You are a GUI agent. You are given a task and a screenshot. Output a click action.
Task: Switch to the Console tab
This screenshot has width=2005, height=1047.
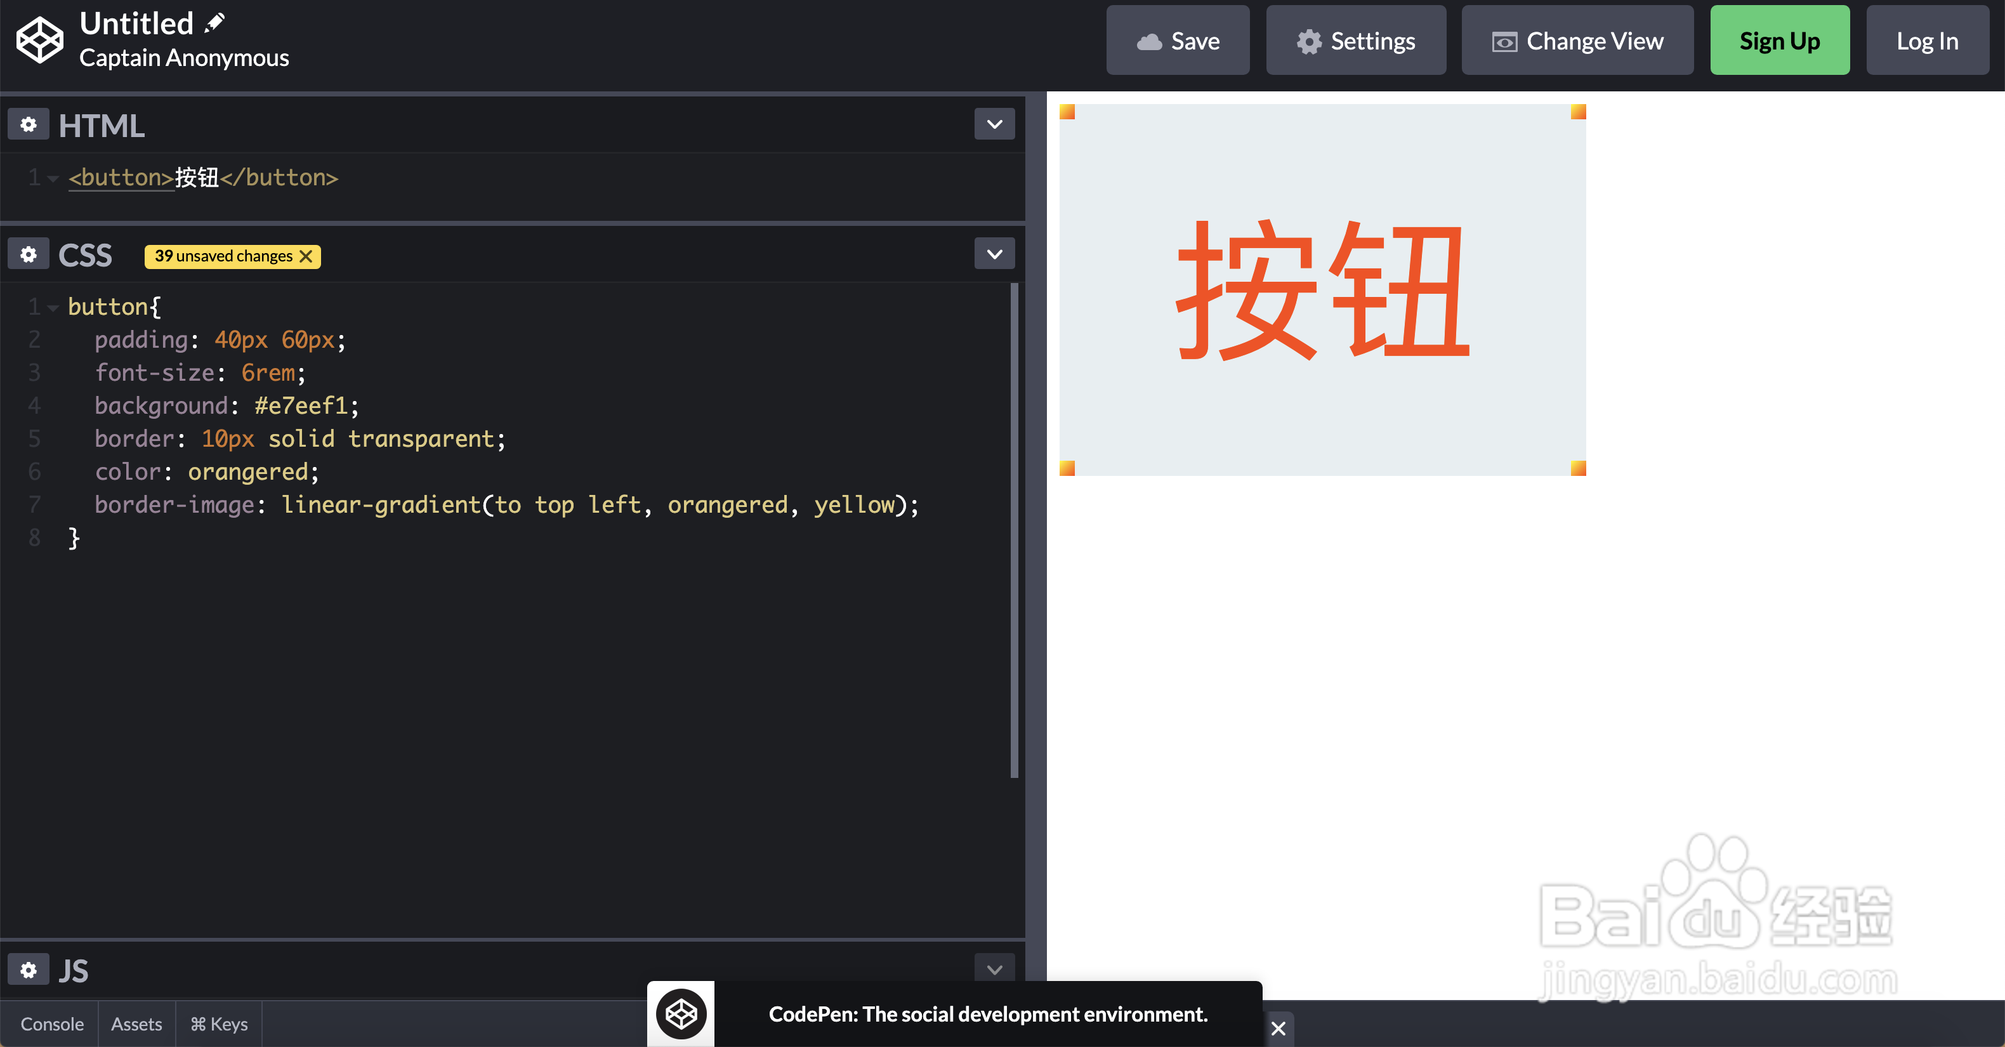point(51,1024)
